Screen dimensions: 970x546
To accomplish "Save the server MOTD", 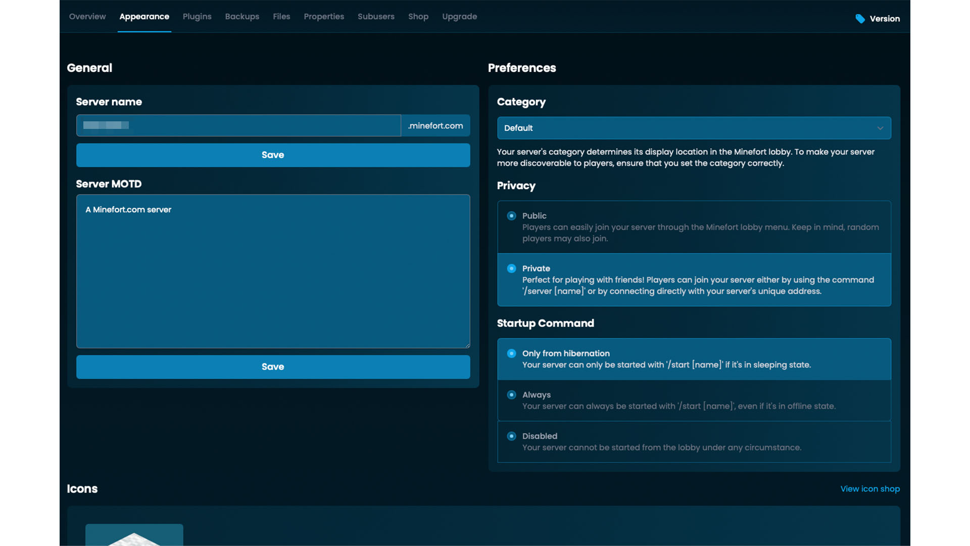I will point(273,367).
